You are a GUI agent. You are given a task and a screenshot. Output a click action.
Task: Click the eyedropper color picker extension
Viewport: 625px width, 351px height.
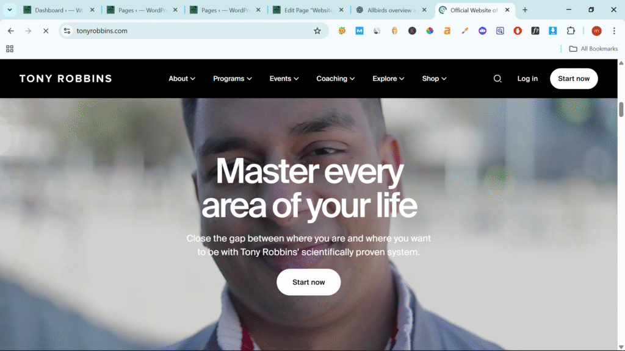click(465, 31)
